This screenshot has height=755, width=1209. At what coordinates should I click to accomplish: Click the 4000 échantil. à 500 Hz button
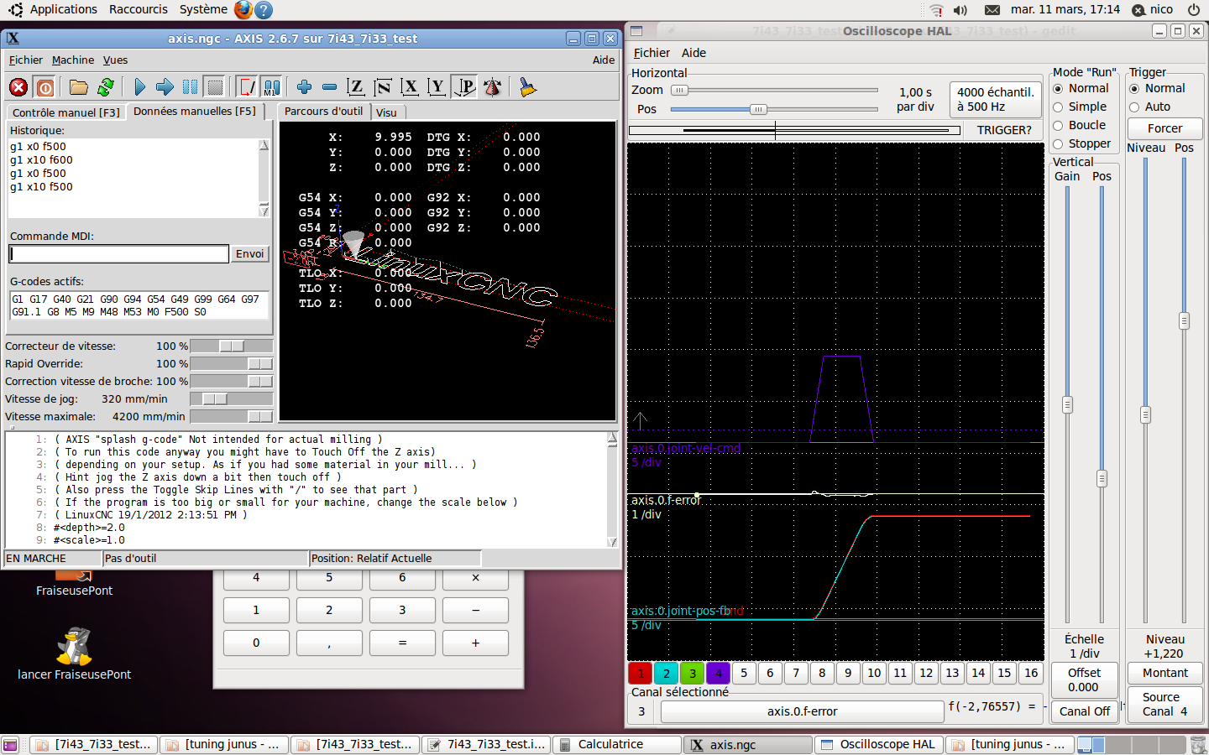pyautogui.click(x=995, y=99)
